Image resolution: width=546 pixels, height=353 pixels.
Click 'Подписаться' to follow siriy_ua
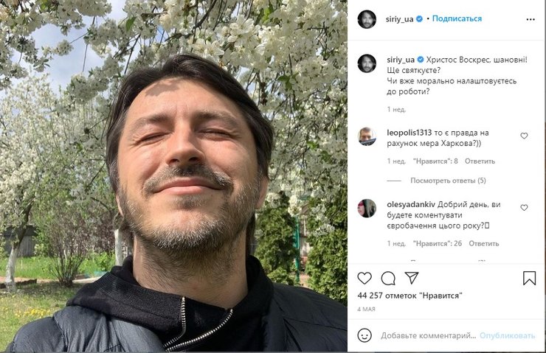[457, 19]
